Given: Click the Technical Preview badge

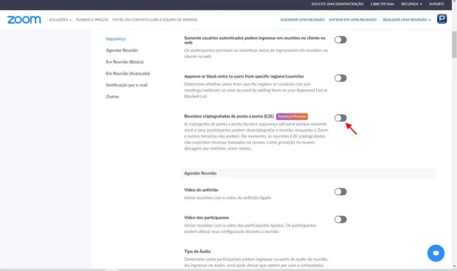Looking at the screenshot, I should [x=292, y=117].
